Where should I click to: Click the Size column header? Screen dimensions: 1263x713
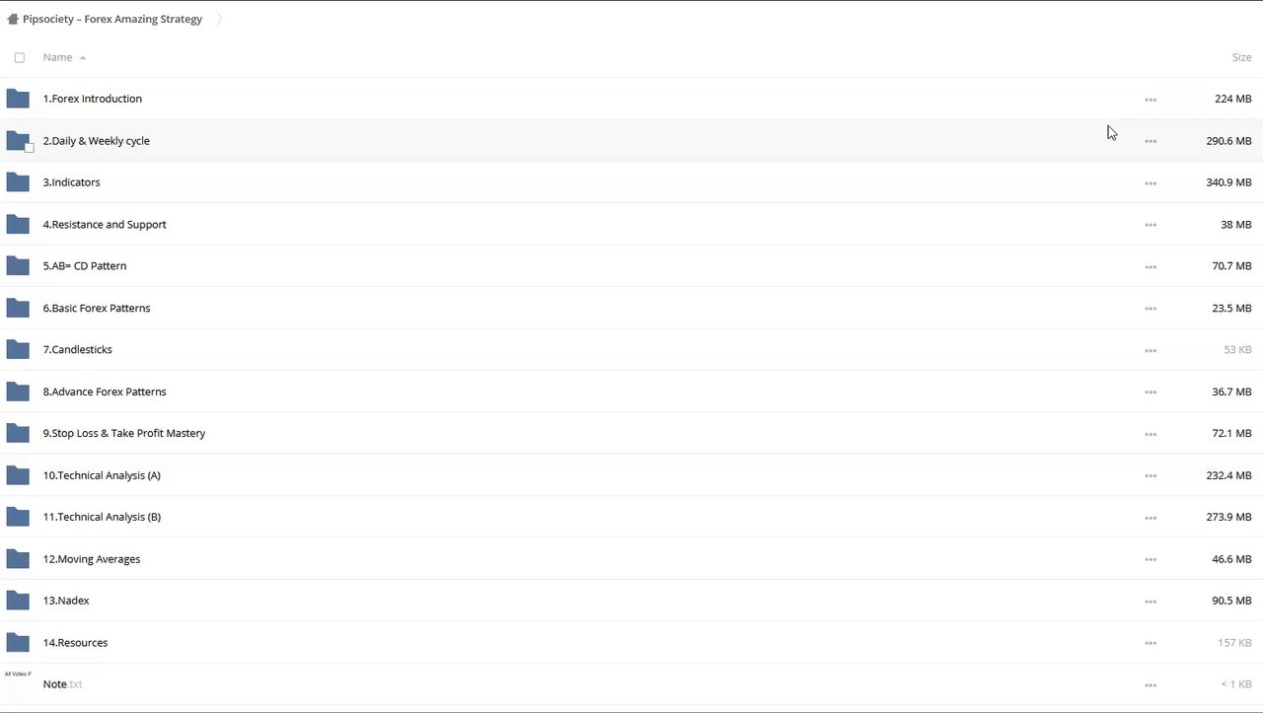[1241, 57]
